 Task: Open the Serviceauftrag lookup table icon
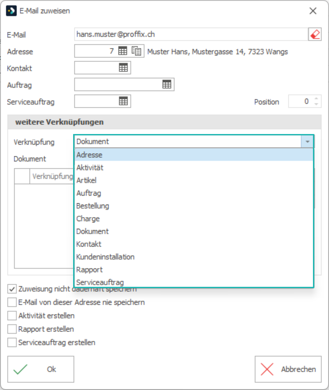click(x=123, y=101)
